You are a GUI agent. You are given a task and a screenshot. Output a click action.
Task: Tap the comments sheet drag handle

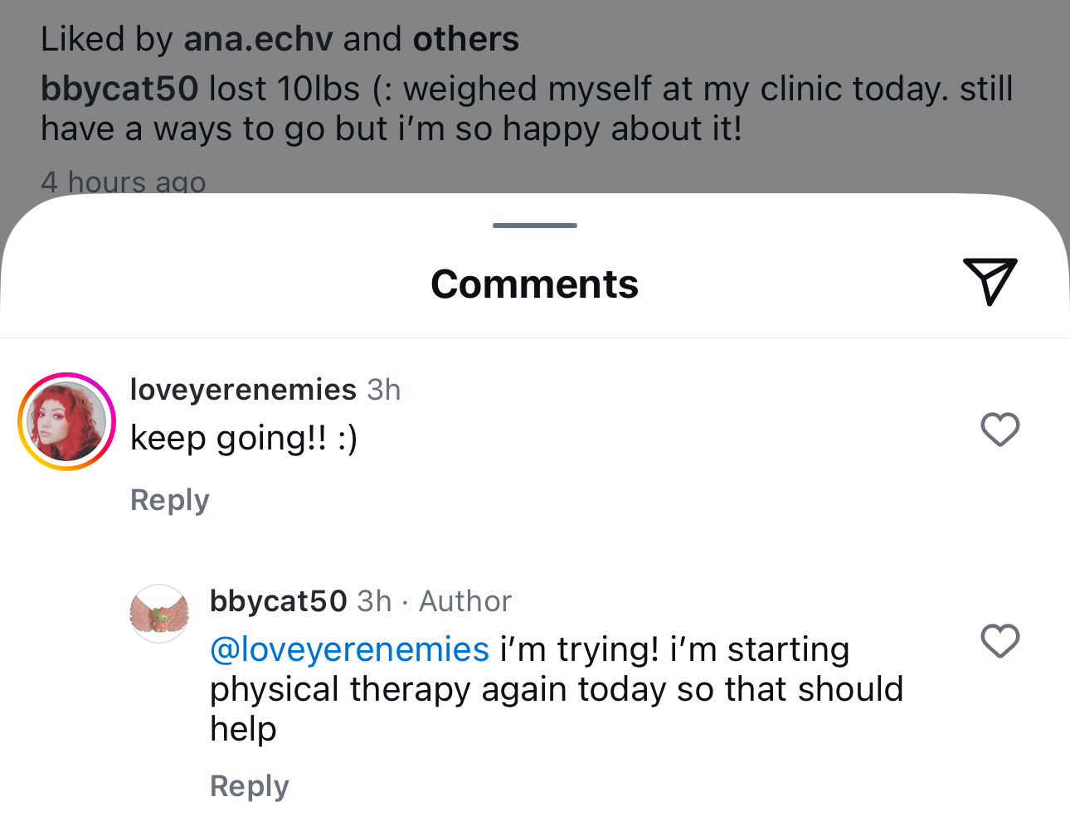pos(535,226)
